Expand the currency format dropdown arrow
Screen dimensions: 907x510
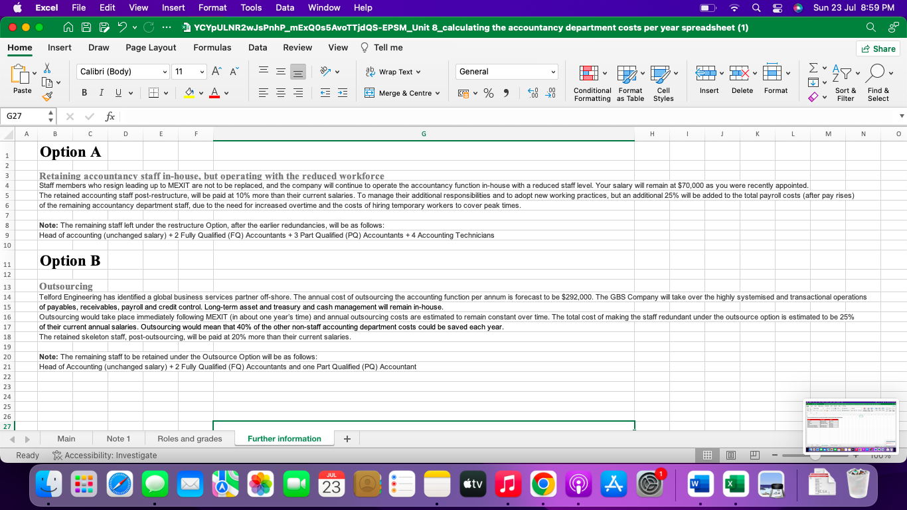click(x=475, y=94)
